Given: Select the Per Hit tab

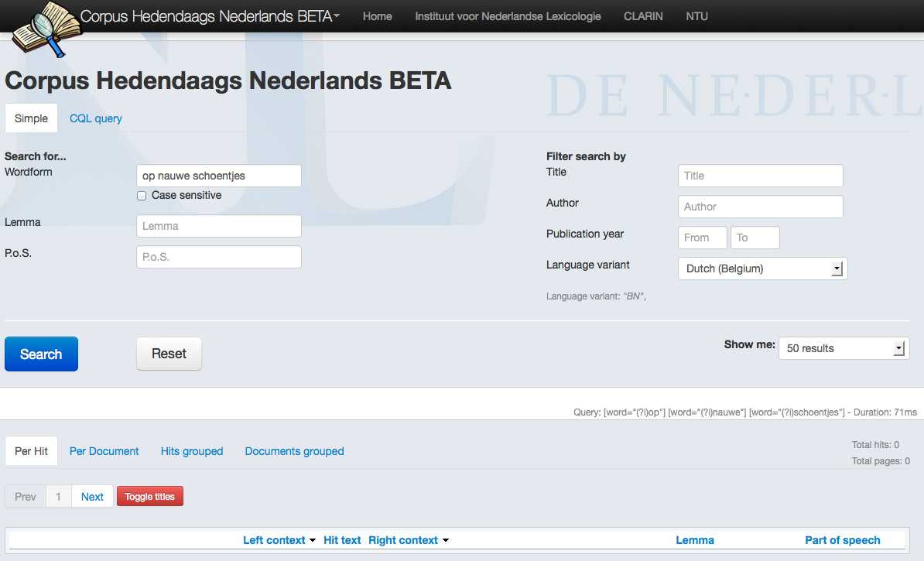Looking at the screenshot, I should (x=31, y=451).
